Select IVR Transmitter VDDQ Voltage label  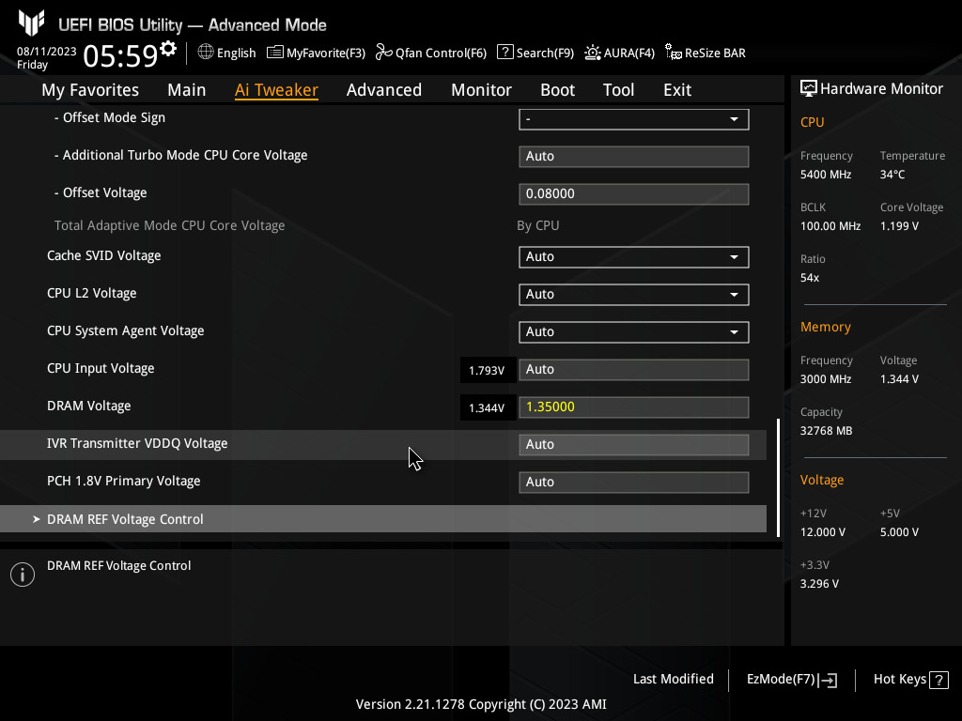click(137, 443)
